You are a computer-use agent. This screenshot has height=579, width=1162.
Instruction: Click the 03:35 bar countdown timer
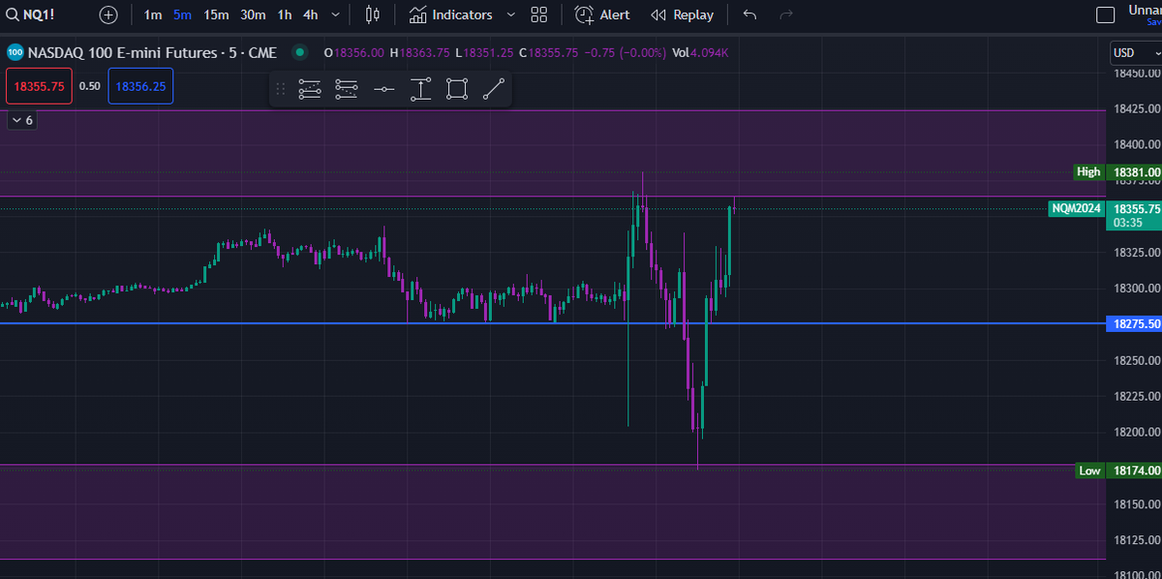pyautogui.click(x=1127, y=223)
